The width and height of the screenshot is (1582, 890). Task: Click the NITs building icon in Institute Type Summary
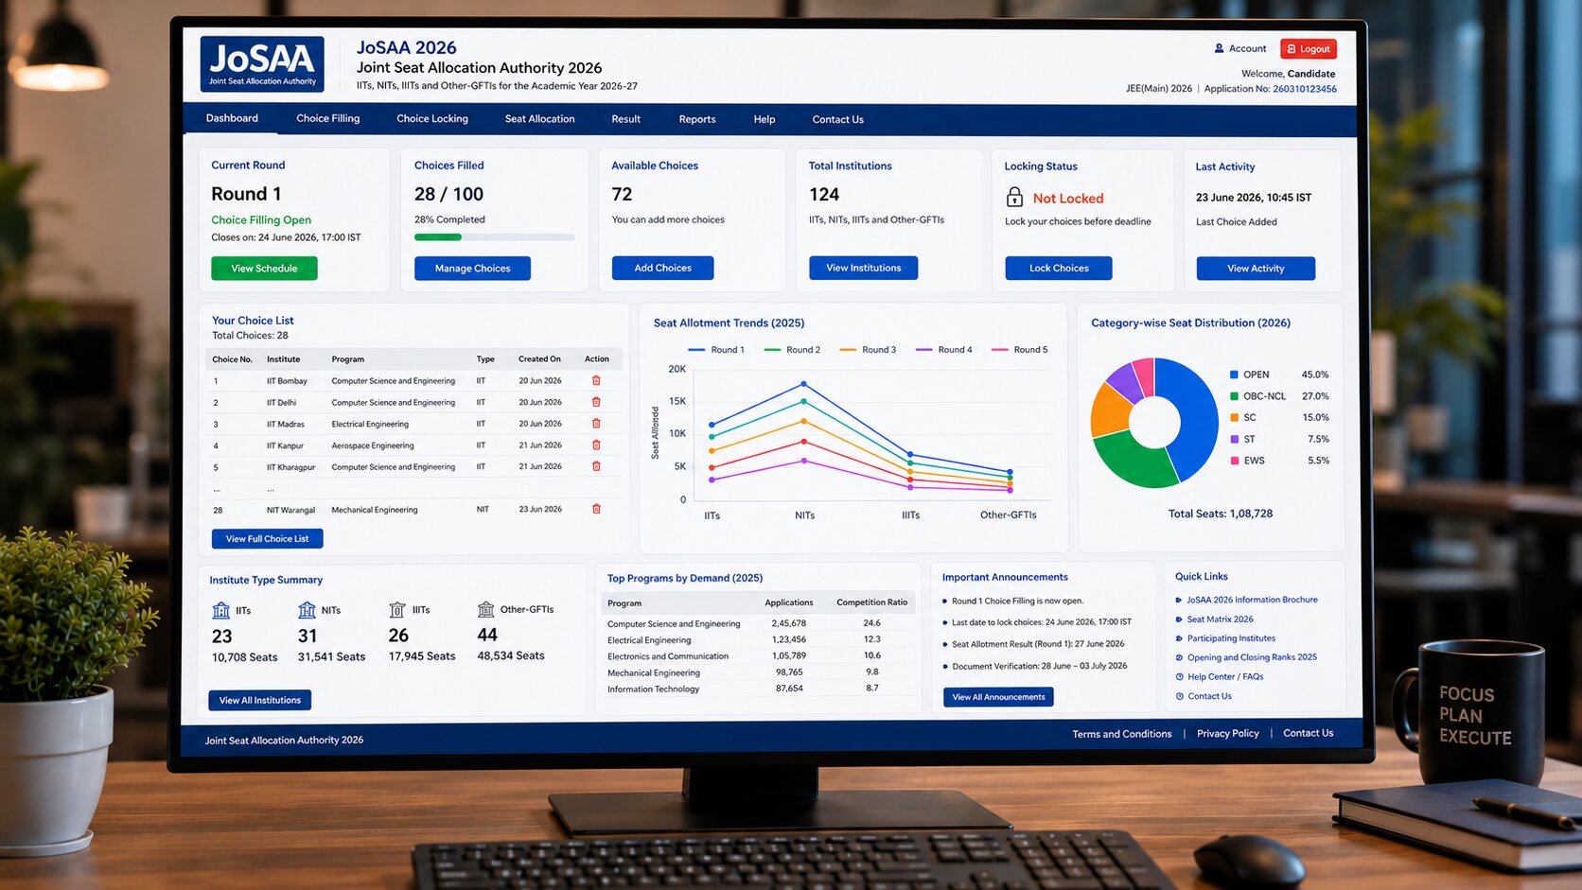click(x=307, y=610)
